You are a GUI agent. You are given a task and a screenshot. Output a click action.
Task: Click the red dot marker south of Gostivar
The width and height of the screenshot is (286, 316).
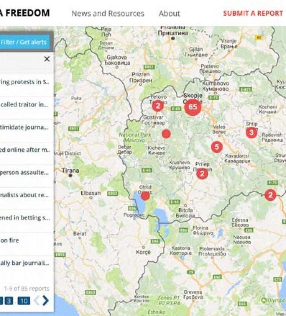[166, 134]
